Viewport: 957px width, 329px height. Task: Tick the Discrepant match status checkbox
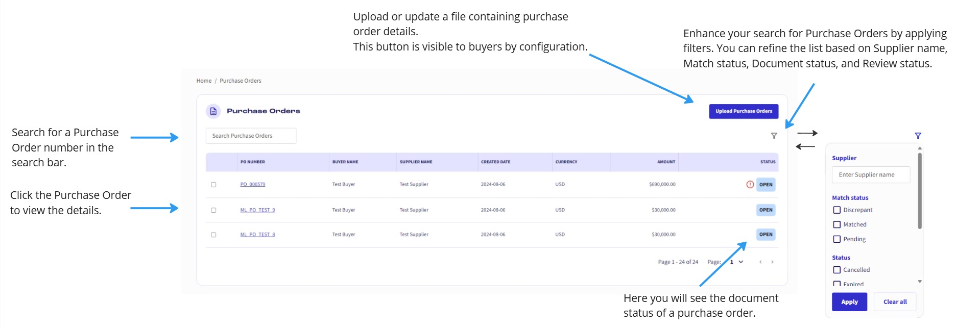coord(836,210)
